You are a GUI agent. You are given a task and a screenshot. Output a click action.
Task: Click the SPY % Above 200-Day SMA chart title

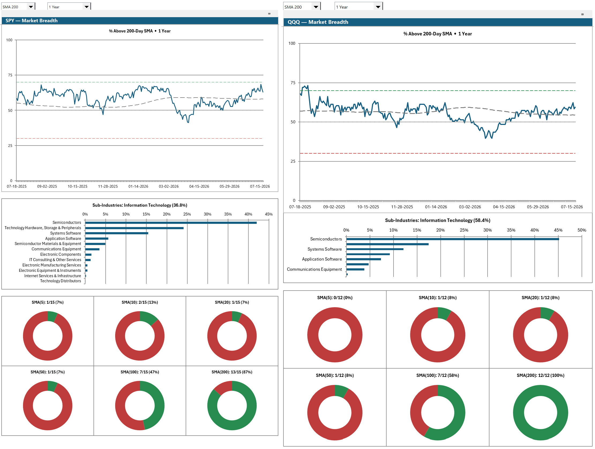140,31
